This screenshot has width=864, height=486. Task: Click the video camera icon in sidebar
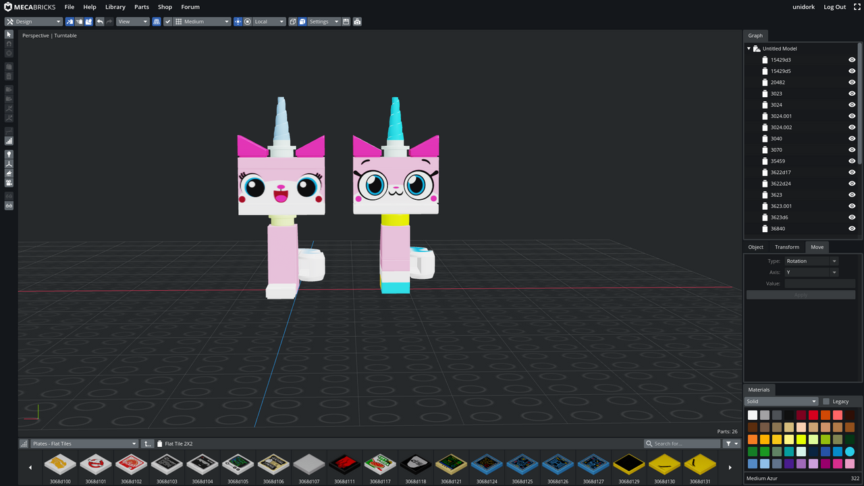(x=9, y=183)
